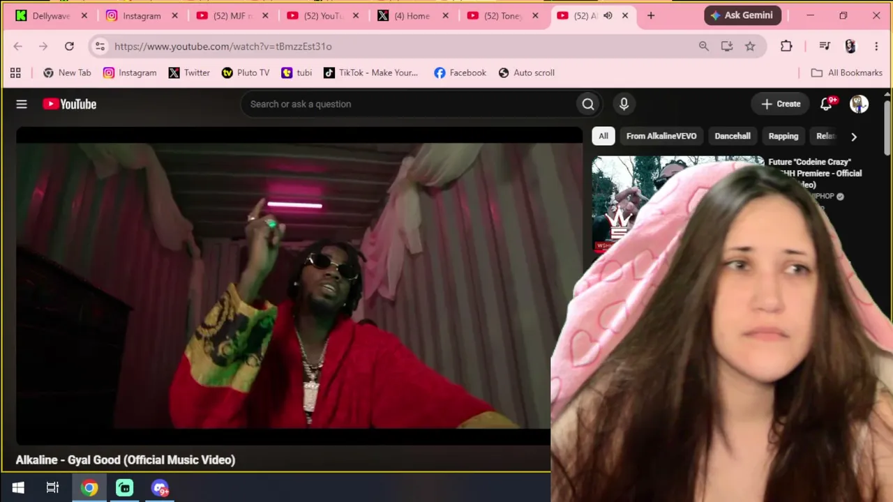Switch to the Dellywave tab
This screenshot has height=502, width=893.
pos(52,15)
